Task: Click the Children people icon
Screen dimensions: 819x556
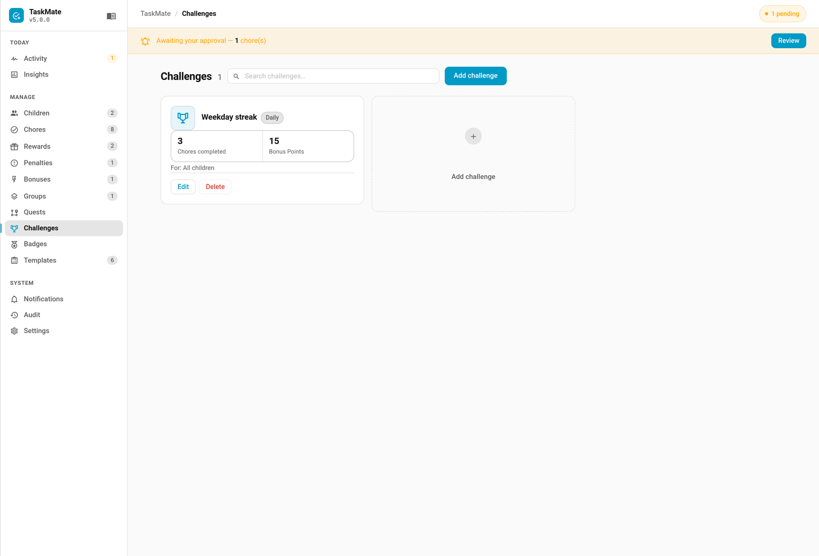Action: point(14,113)
